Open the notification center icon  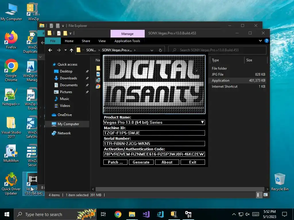(285, 214)
